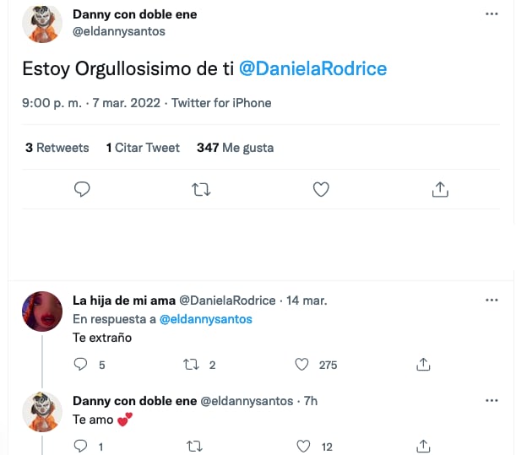
Task: Reply to the 'Te amo' tweet
Action: tap(82, 446)
